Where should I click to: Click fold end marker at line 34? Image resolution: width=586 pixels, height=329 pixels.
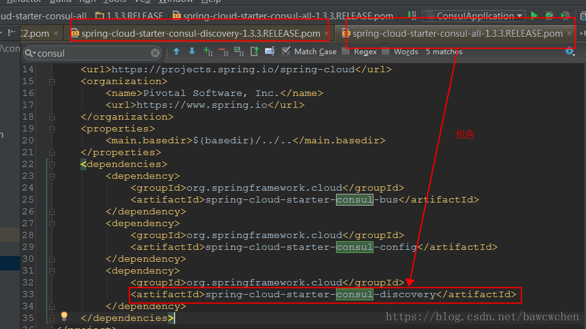(x=52, y=306)
